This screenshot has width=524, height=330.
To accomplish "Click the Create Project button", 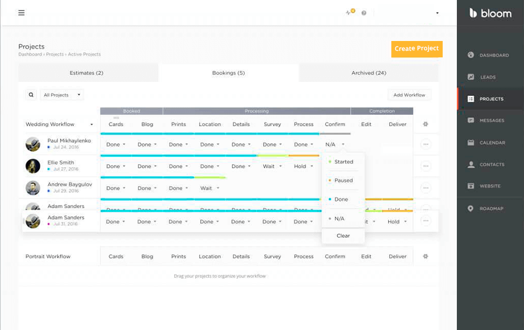I will (416, 49).
